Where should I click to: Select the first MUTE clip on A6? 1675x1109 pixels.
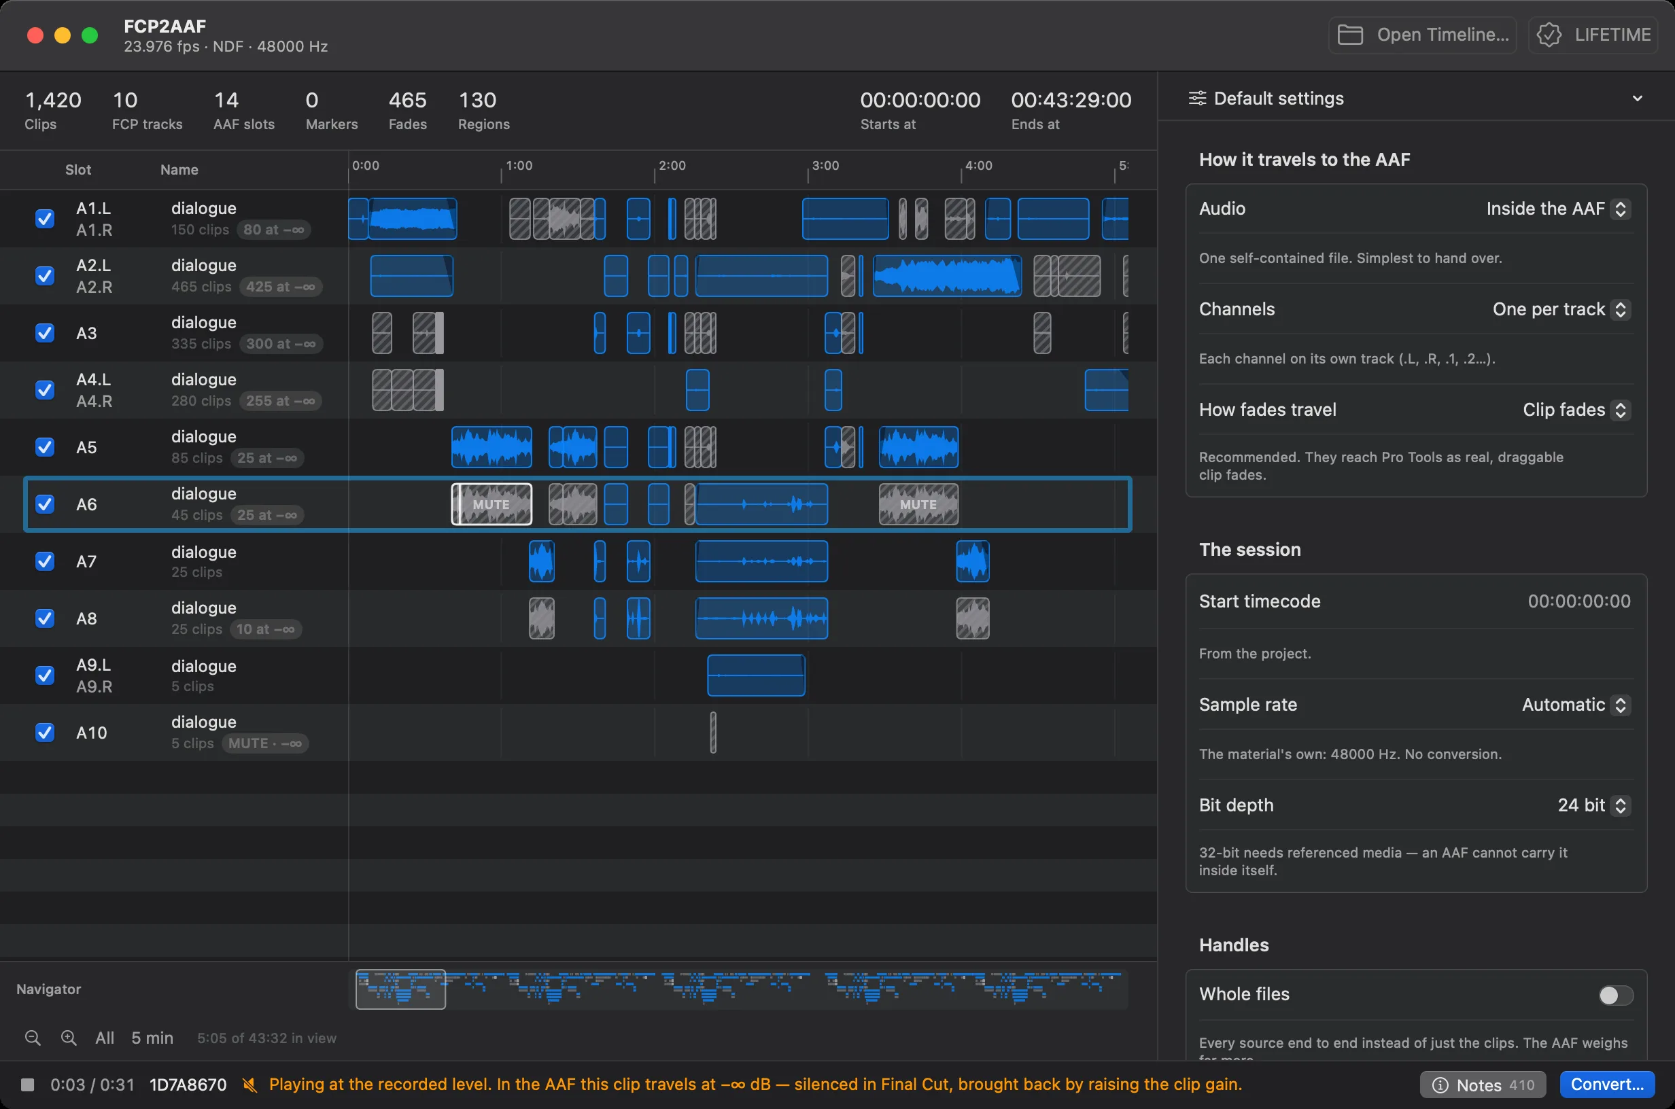coord(491,504)
